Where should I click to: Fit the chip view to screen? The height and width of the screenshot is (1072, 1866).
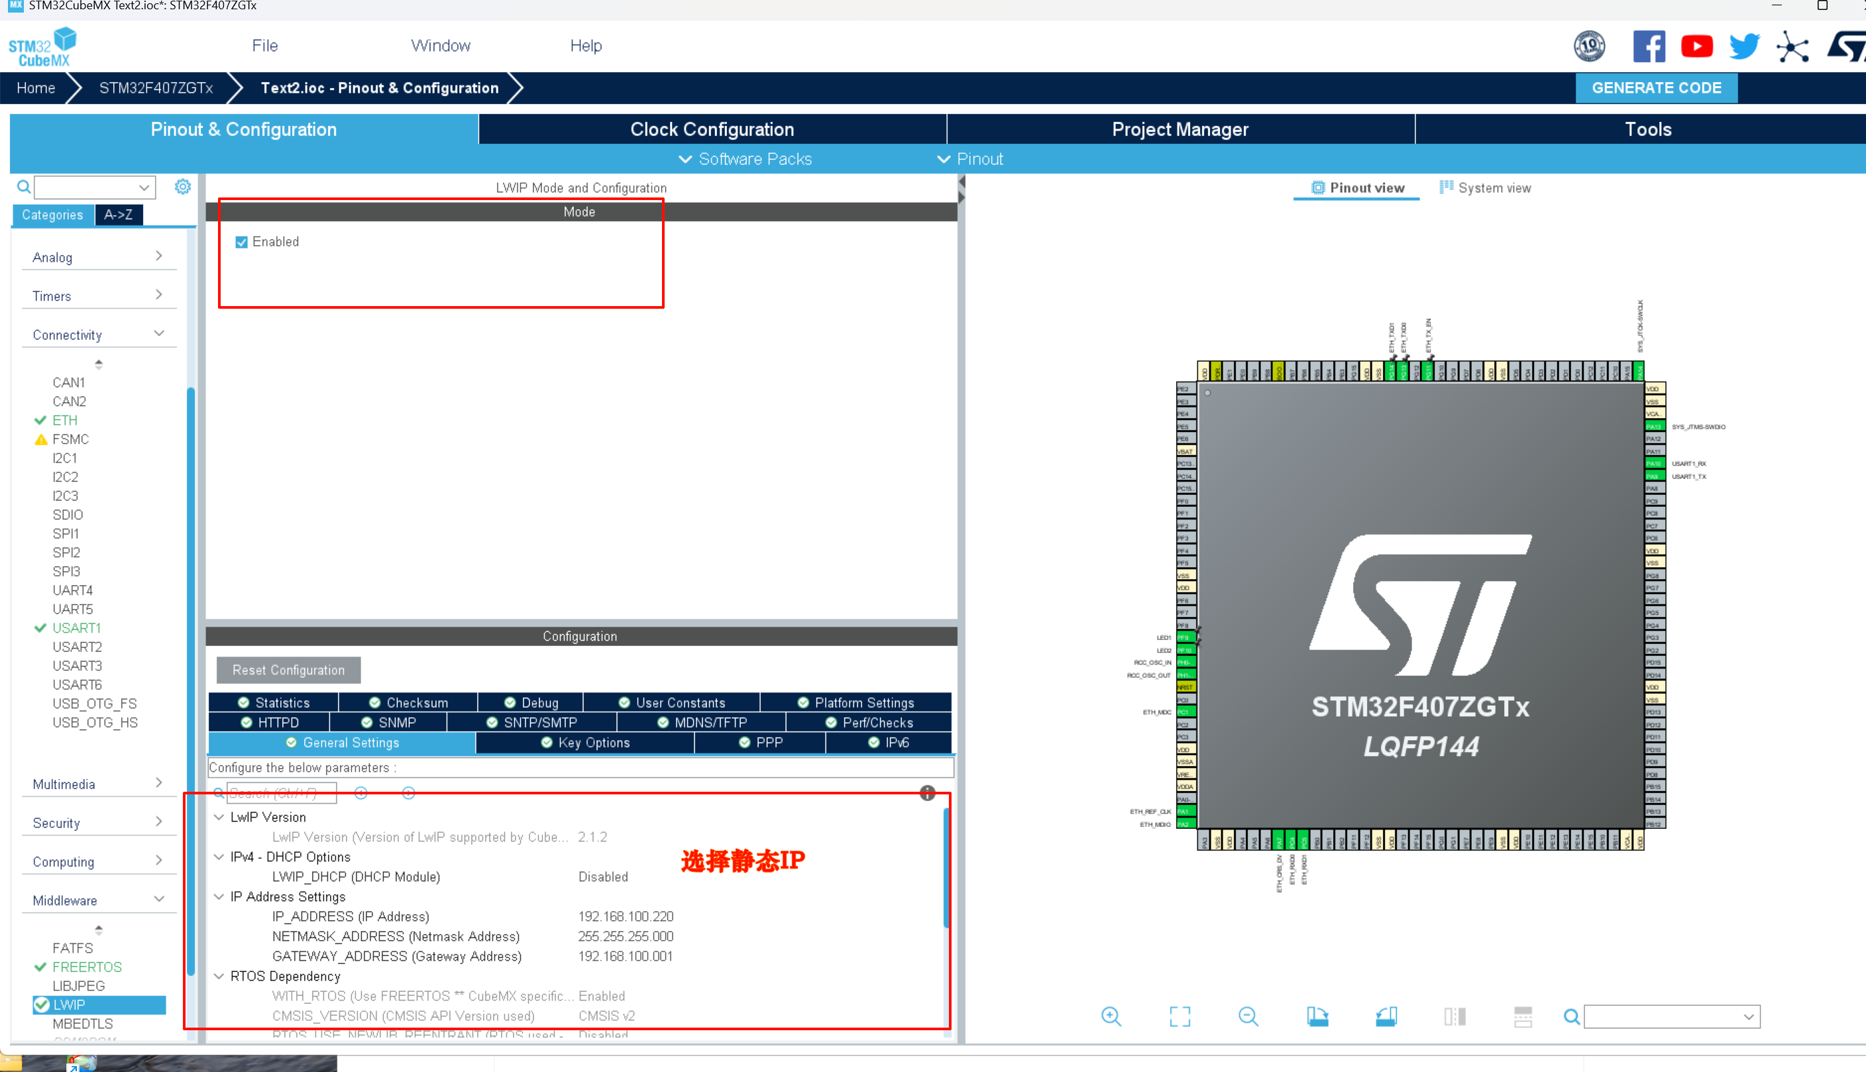[x=1179, y=1016]
